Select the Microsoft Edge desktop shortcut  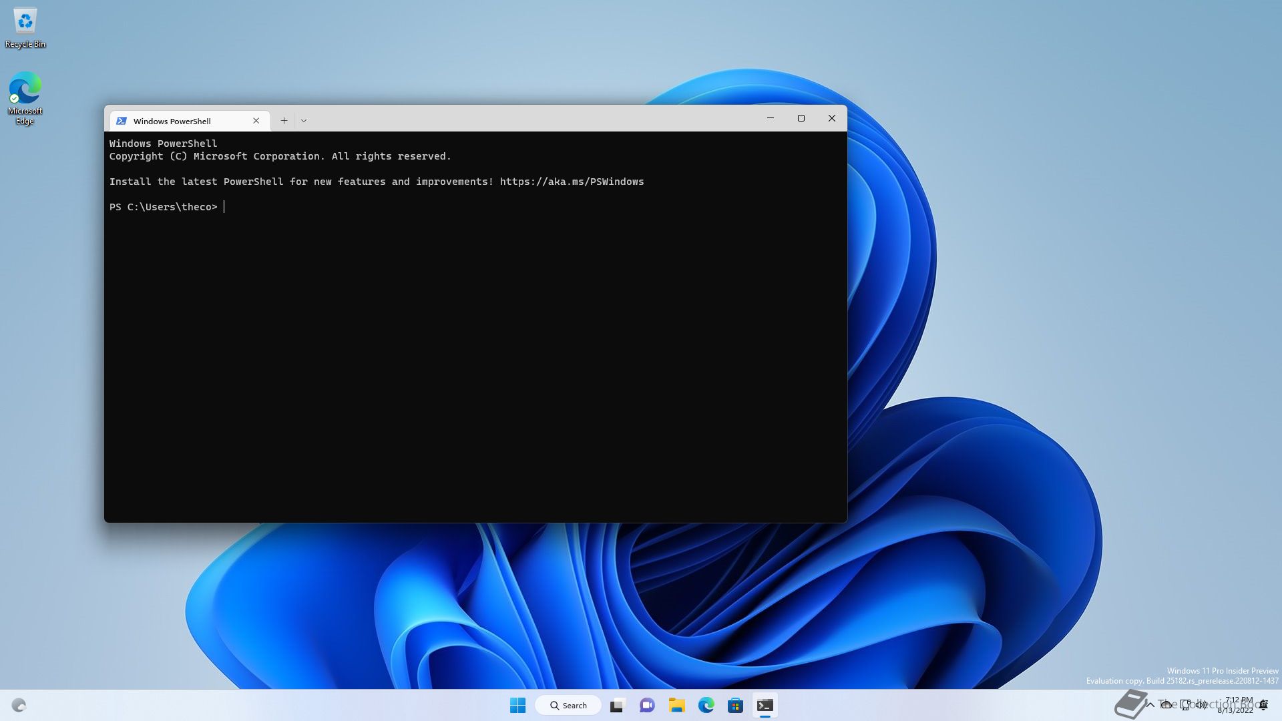click(25, 98)
